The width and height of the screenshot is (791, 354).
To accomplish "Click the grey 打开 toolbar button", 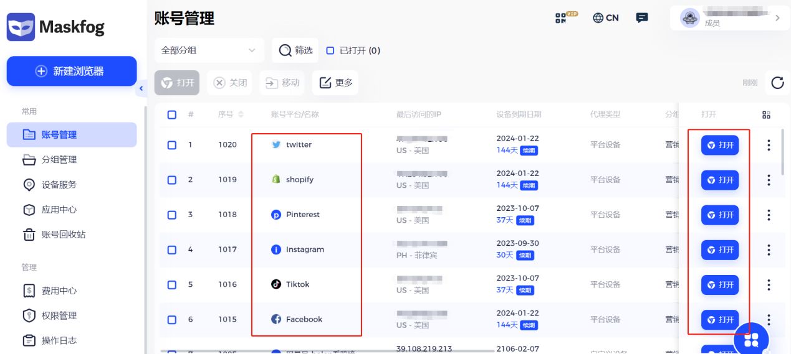I will tap(177, 83).
